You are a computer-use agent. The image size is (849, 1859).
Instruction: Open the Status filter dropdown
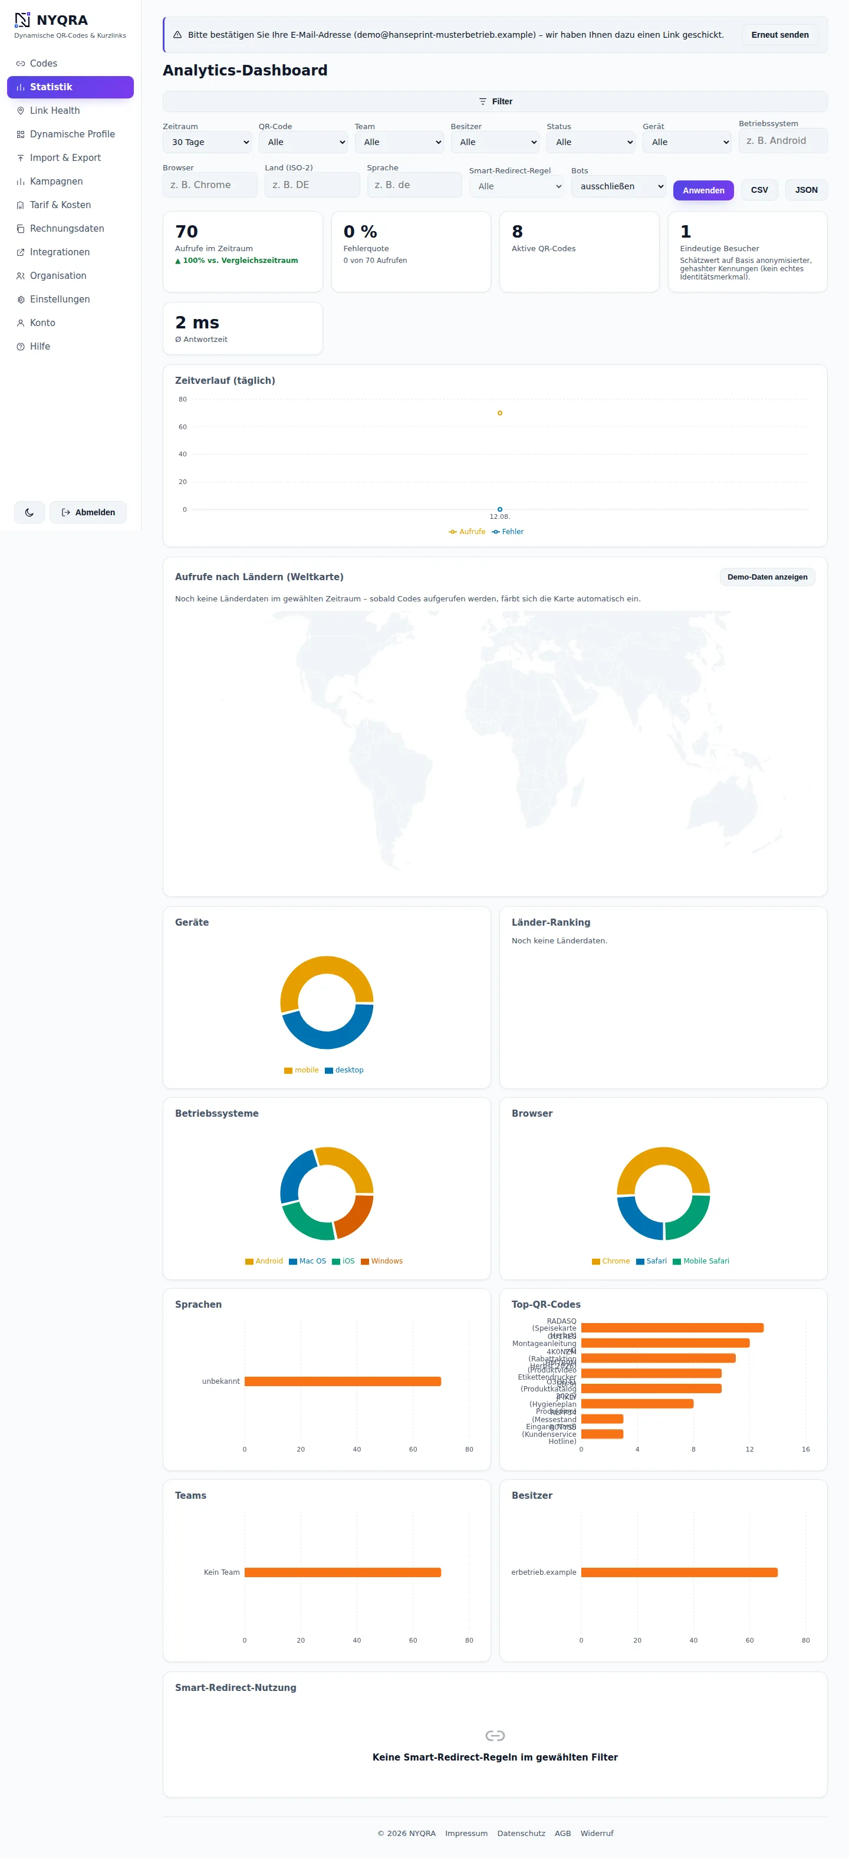[x=591, y=142]
